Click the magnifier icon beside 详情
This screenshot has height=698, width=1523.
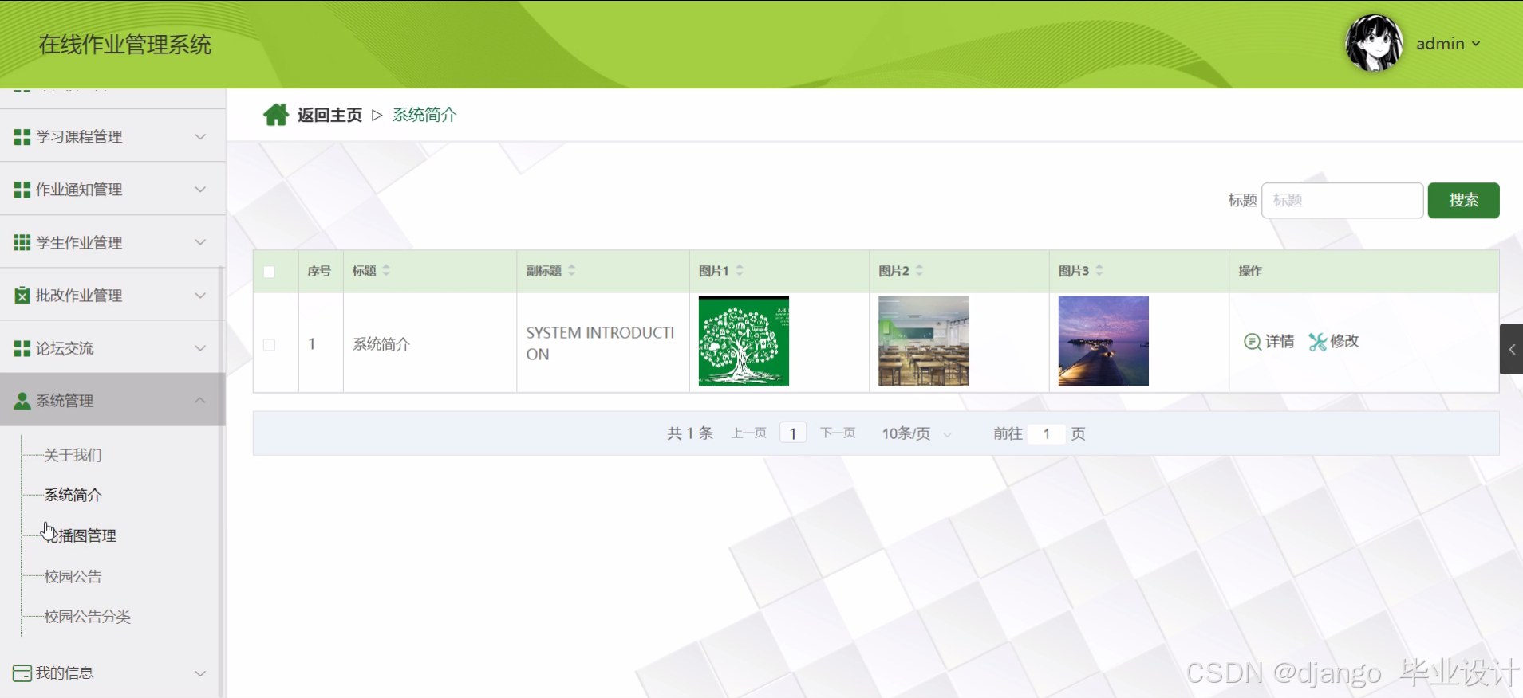point(1253,342)
